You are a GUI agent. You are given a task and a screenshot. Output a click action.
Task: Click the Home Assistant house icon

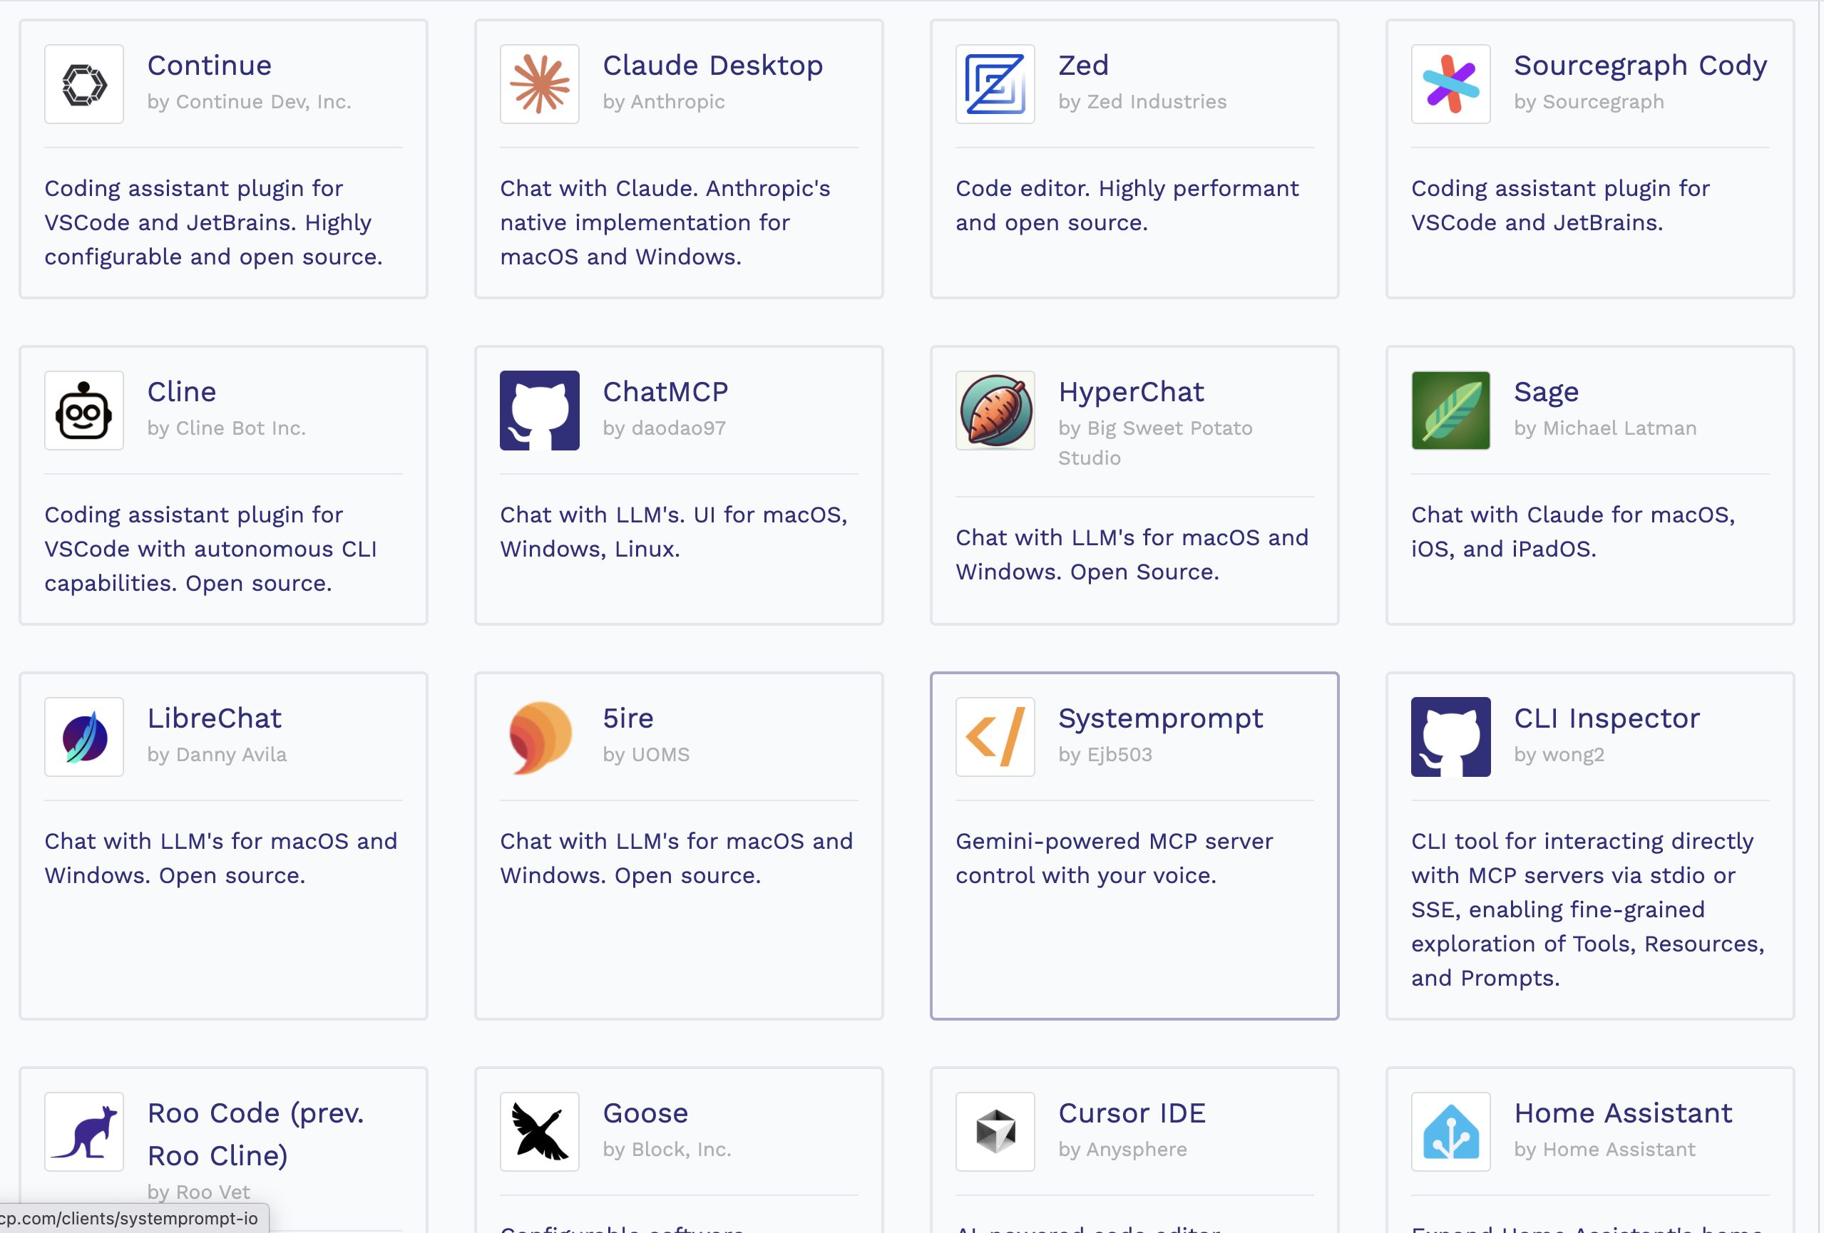pyautogui.click(x=1450, y=1132)
